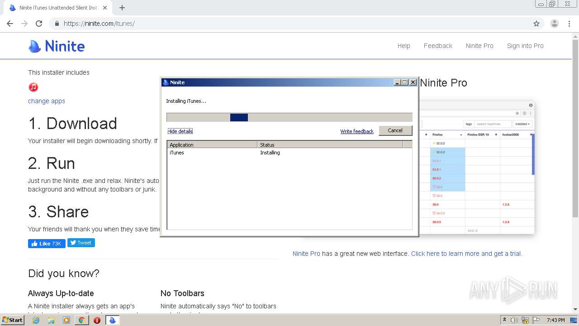Open the volume speaker tray icon
The height and width of the screenshot is (326, 579).
coord(514,320)
